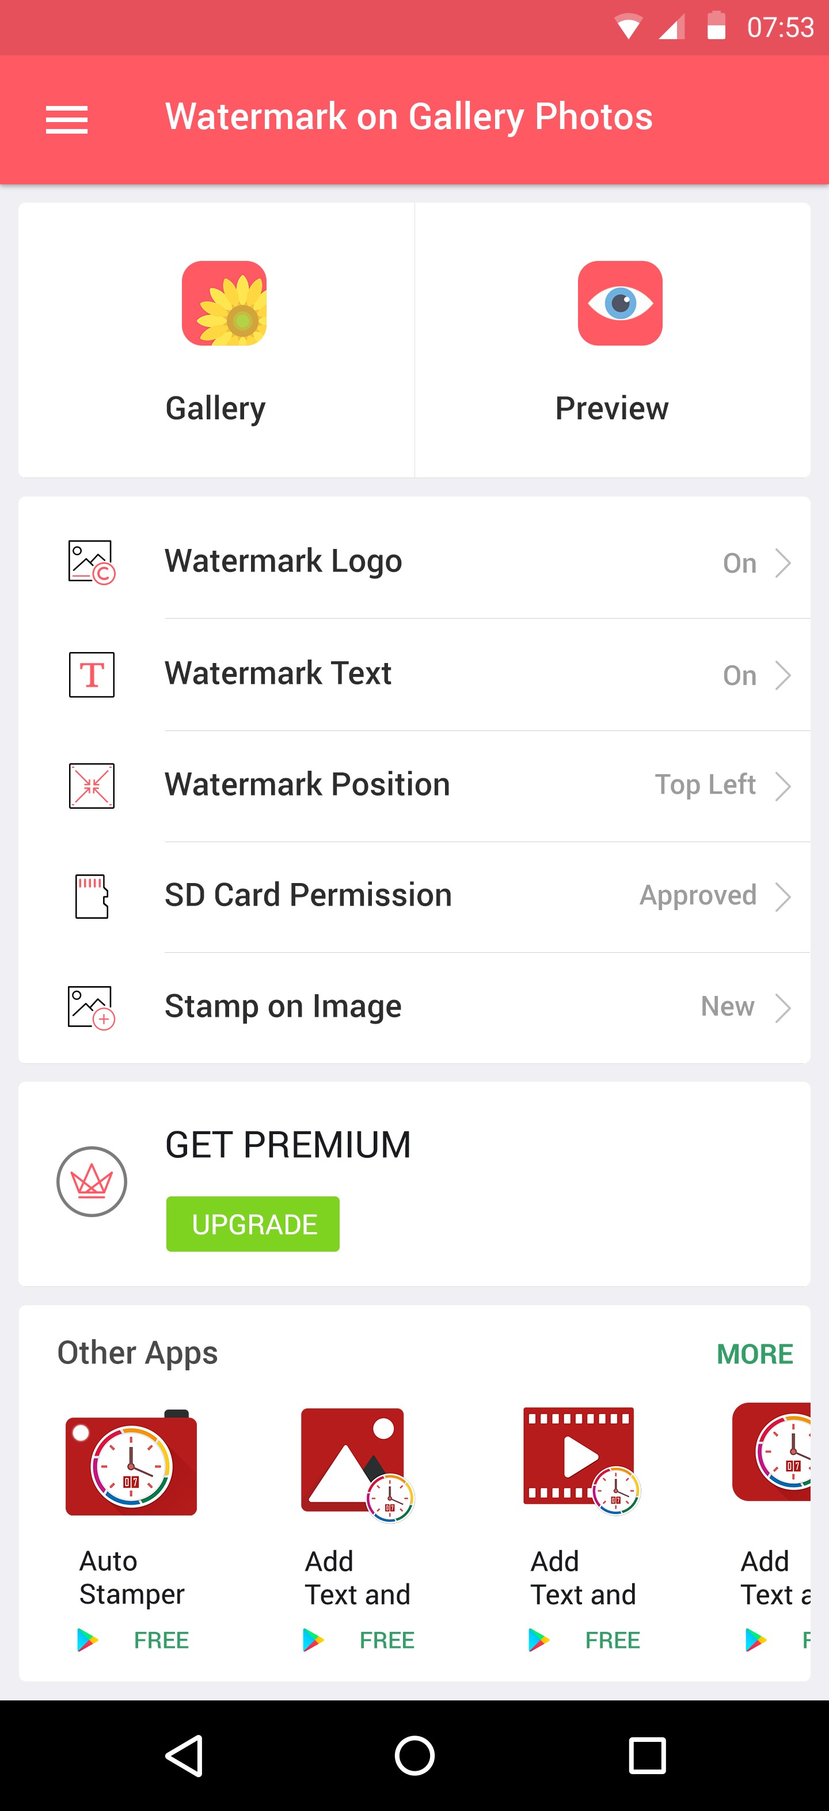Viewport: 829px width, 1811px height.
Task: Toggle Watermark Logo On status
Action: [x=739, y=563]
